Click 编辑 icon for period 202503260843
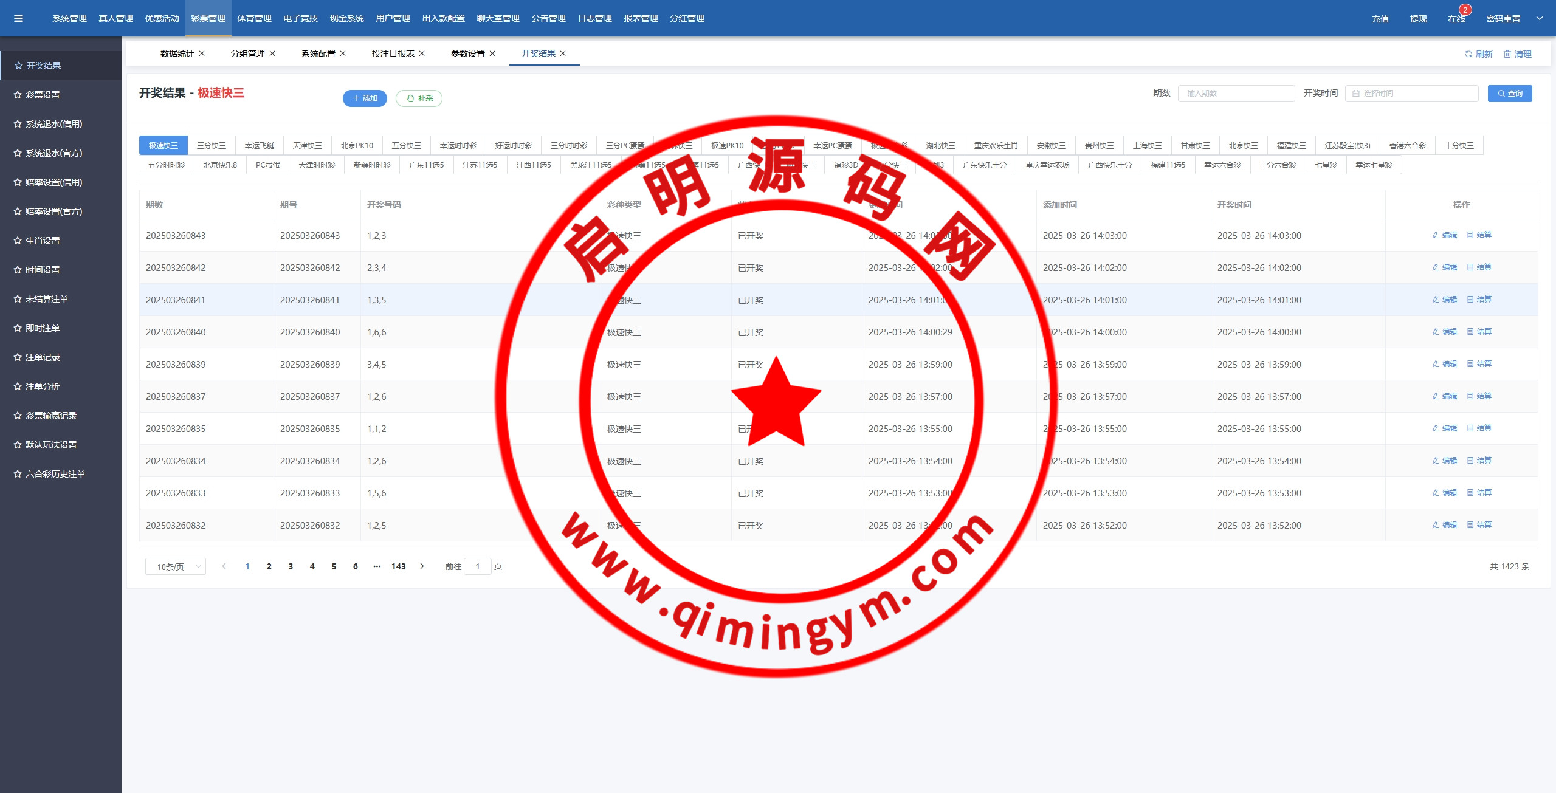The height and width of the screenshot is (793, 1556). tap(1444, 235)
